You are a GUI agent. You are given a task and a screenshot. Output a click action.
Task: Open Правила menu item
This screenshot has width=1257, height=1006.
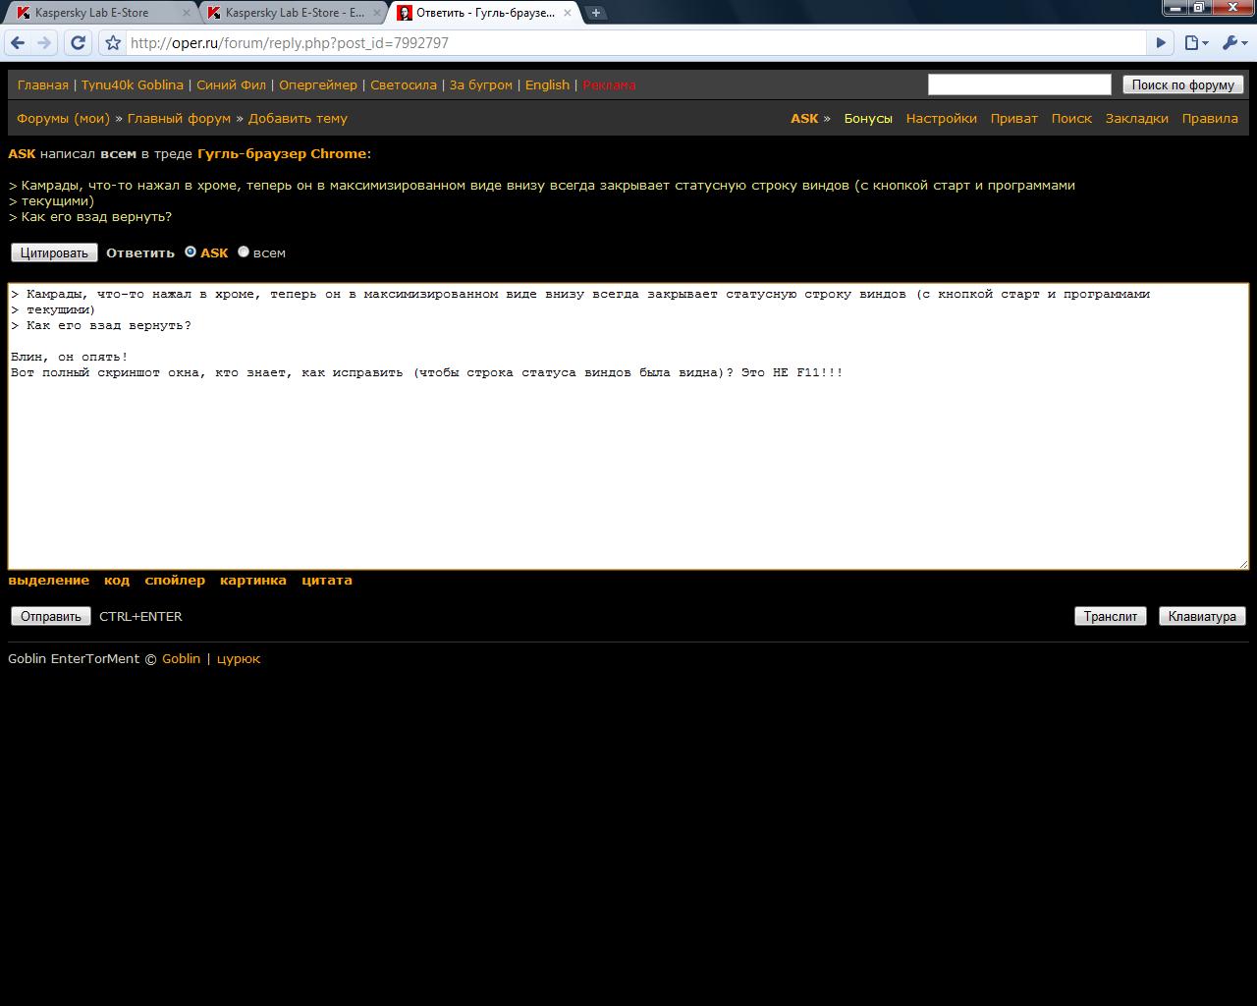point(1210,118)
